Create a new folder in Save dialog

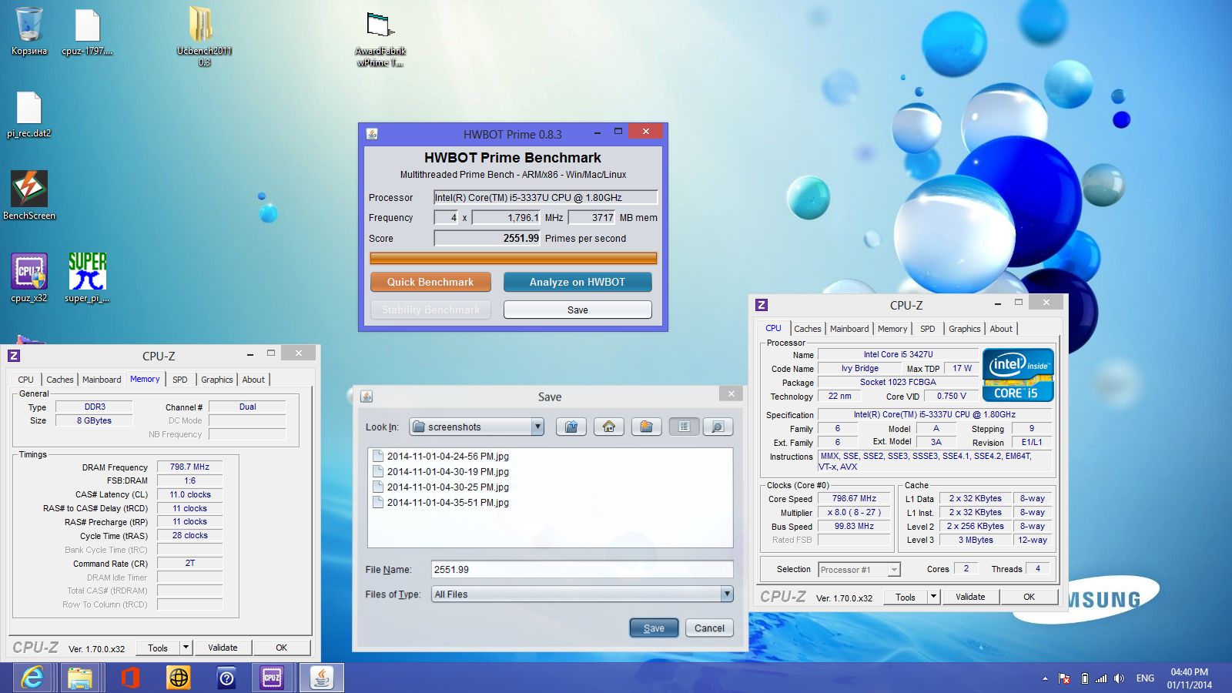(x=647, y=427)
